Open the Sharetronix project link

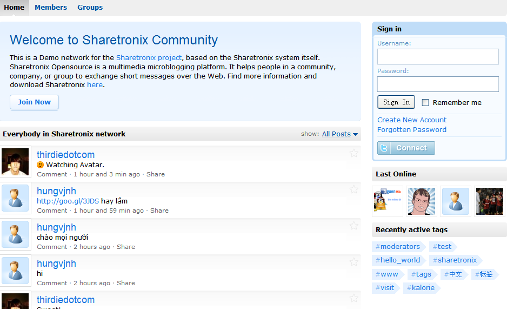pos(149,57)
